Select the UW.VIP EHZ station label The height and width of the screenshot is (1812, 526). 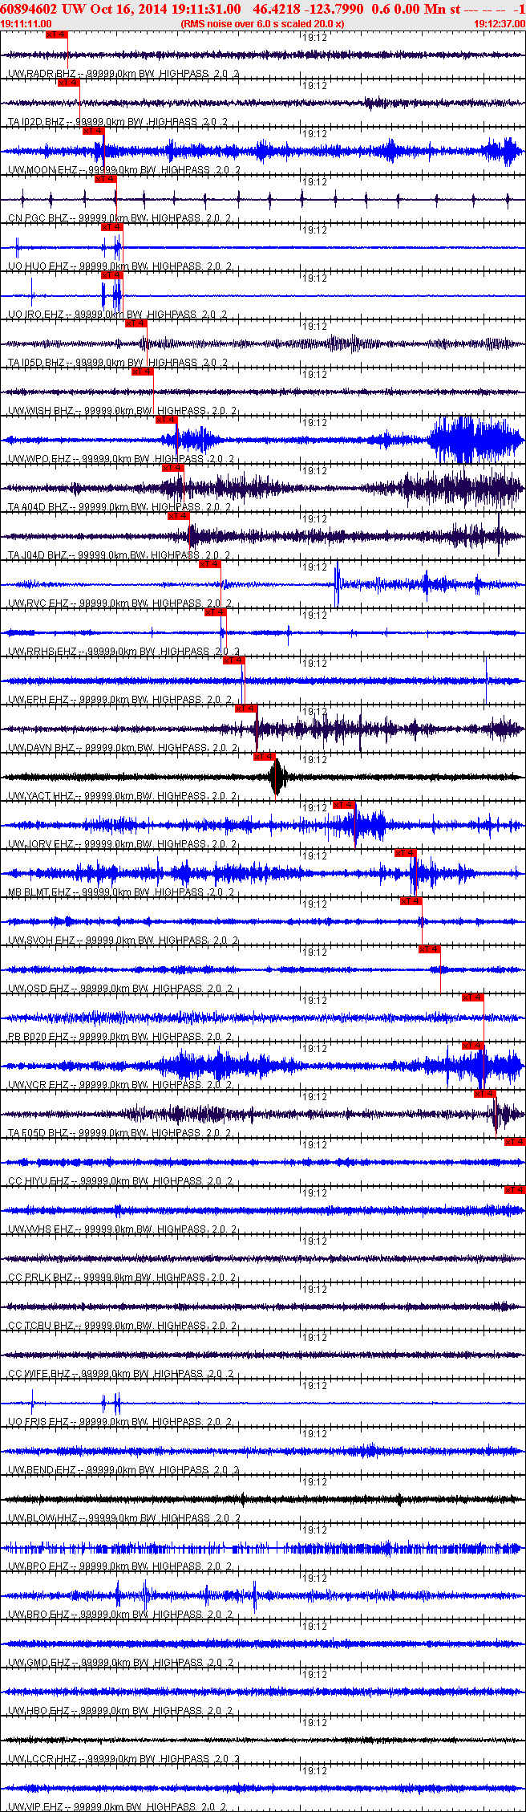click(37, 1807)
